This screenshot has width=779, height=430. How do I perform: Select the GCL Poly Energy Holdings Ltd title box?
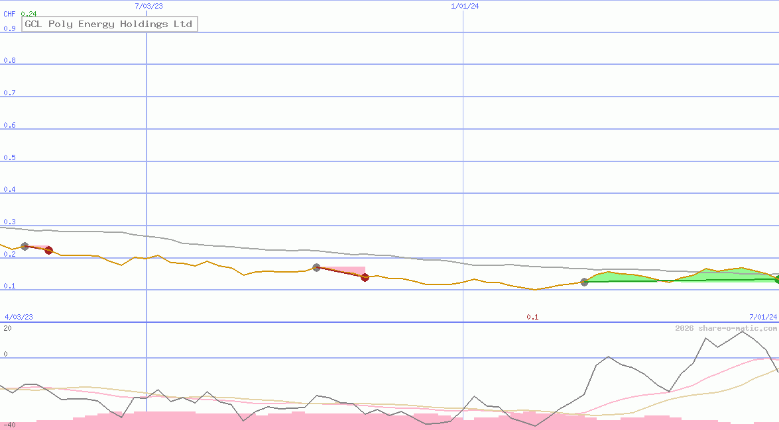pos(109,24)
